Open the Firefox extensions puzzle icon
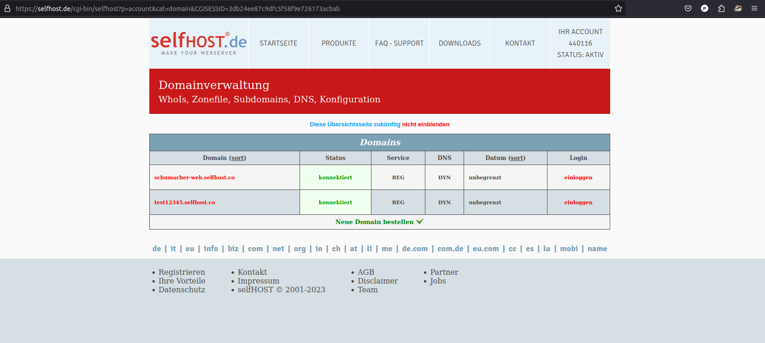The height and width of the screenshot is (343, 765). coord(721,8)
